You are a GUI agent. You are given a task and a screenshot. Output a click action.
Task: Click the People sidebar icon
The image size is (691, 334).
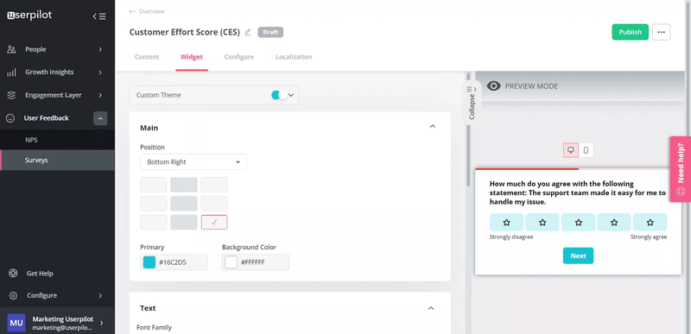12,49
